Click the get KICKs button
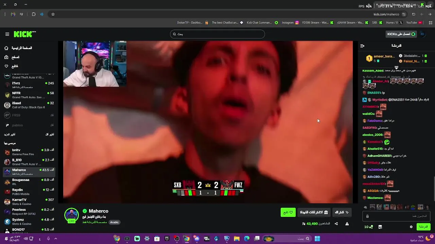435x244 pixels. point(402,34)
